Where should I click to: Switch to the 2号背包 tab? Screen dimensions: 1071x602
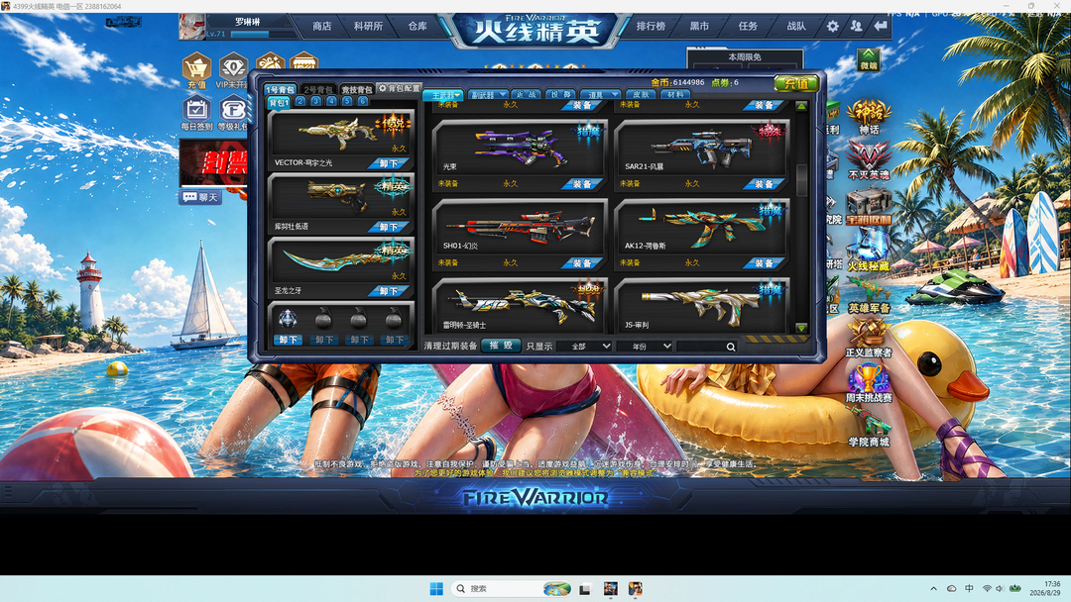click(x=317, y=89)
